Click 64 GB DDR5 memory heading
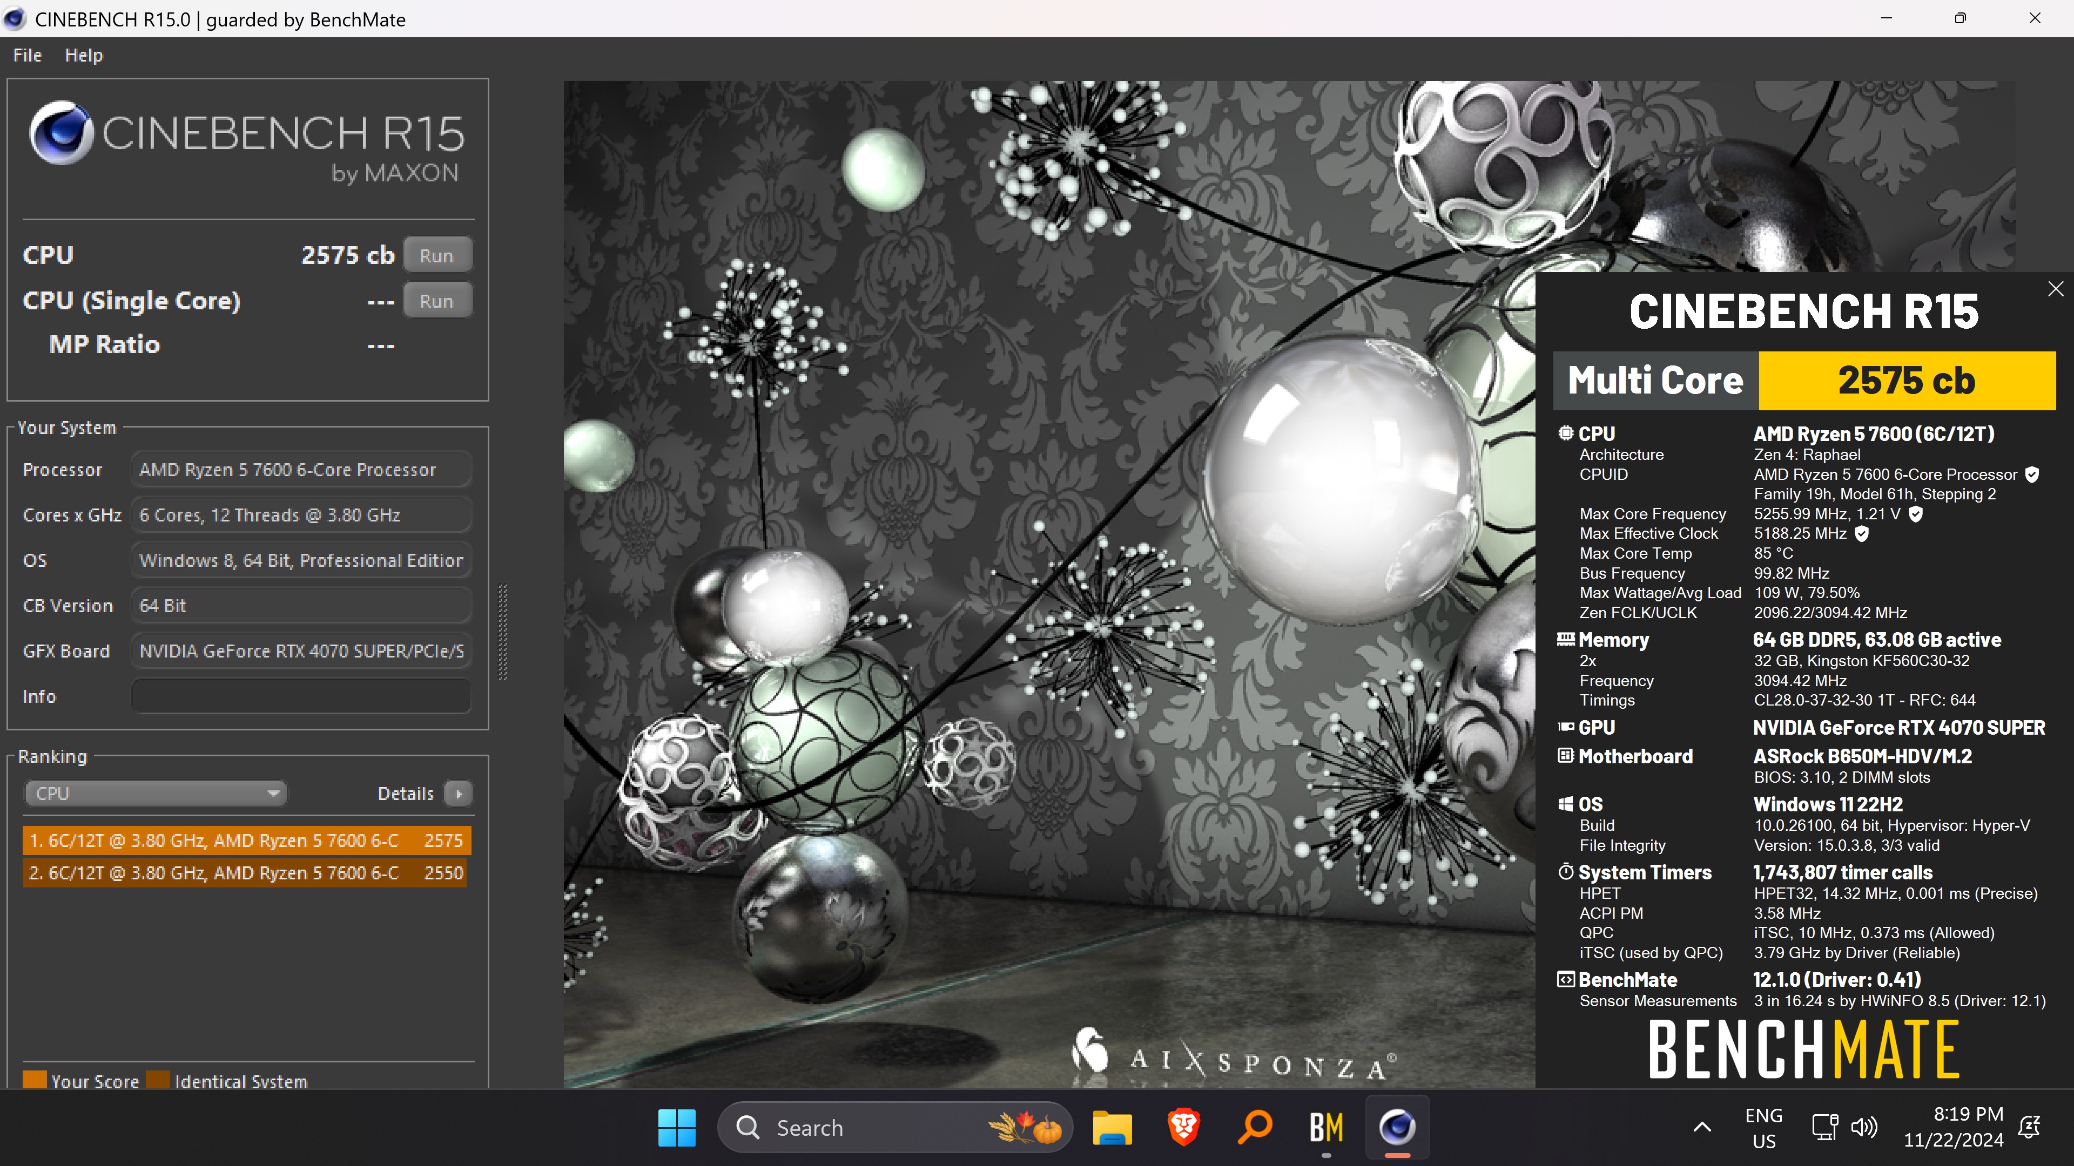The image size is (2074, 1166). click(1877, 641)
